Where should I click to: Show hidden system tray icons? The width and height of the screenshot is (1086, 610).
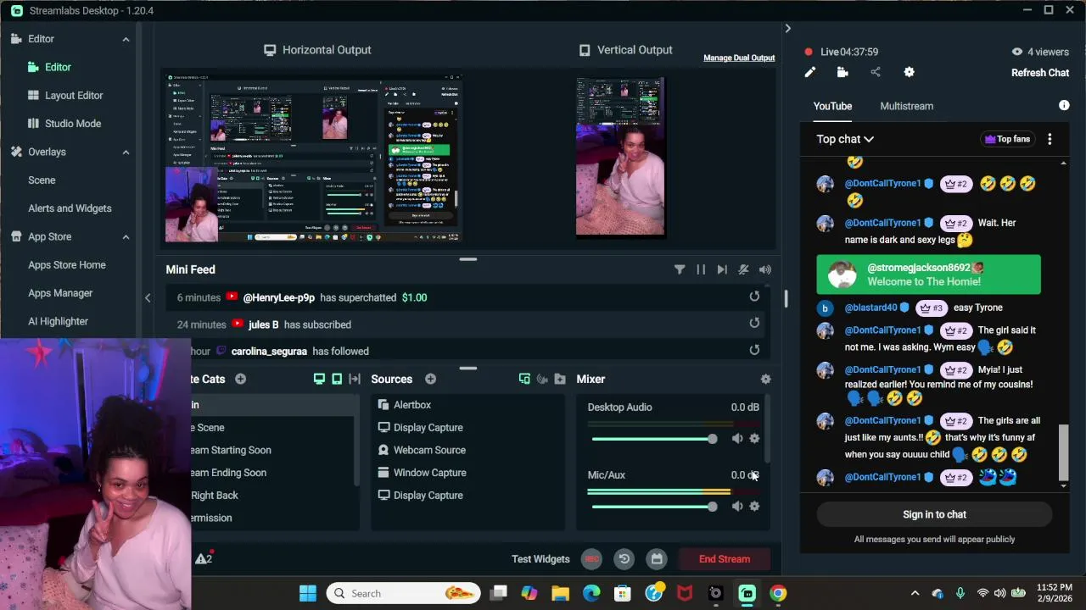pos(915,593)
